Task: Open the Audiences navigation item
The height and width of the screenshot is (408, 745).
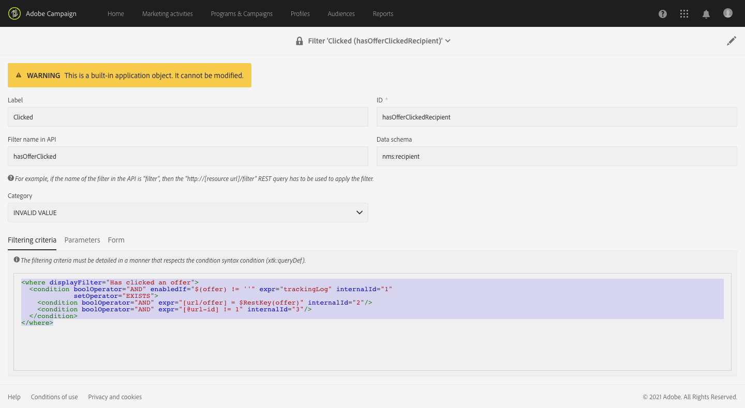Action: [341, 14]
